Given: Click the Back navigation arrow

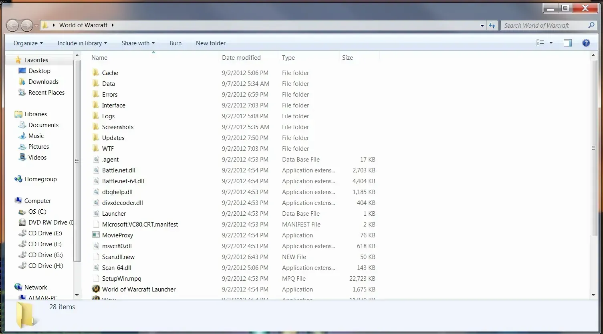Looking at the screenshot, I should coord(13,25).
